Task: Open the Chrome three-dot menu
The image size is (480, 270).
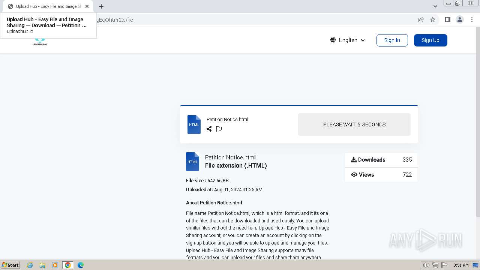Action: [472, 20]
